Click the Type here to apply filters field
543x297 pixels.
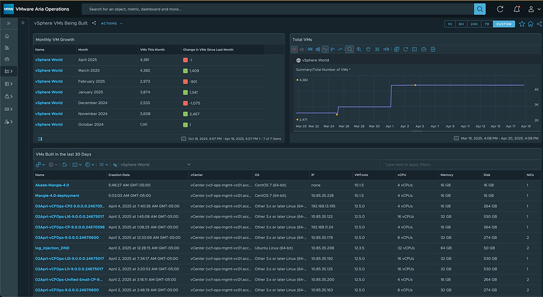(x=460, y=165)
